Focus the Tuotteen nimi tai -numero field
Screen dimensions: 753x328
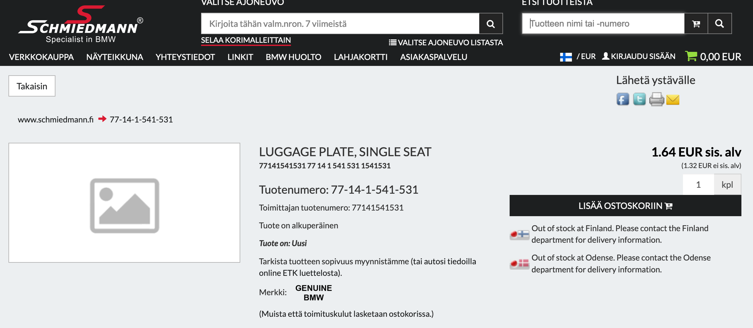click(603, 24)
